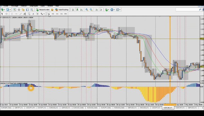Image resolution: width=204 pixels, height=116 pixels.
Task: Zoom in on the chart
Action: pos(87,10)
